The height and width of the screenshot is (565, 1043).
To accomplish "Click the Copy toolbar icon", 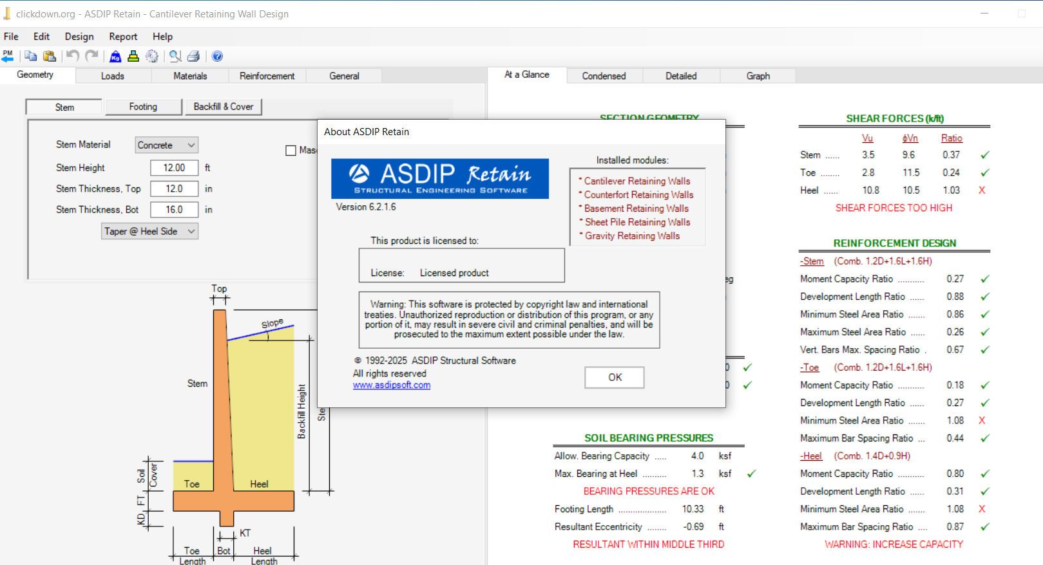I will point(30,56).
